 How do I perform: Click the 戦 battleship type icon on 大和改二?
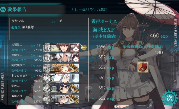click(47, 48)
